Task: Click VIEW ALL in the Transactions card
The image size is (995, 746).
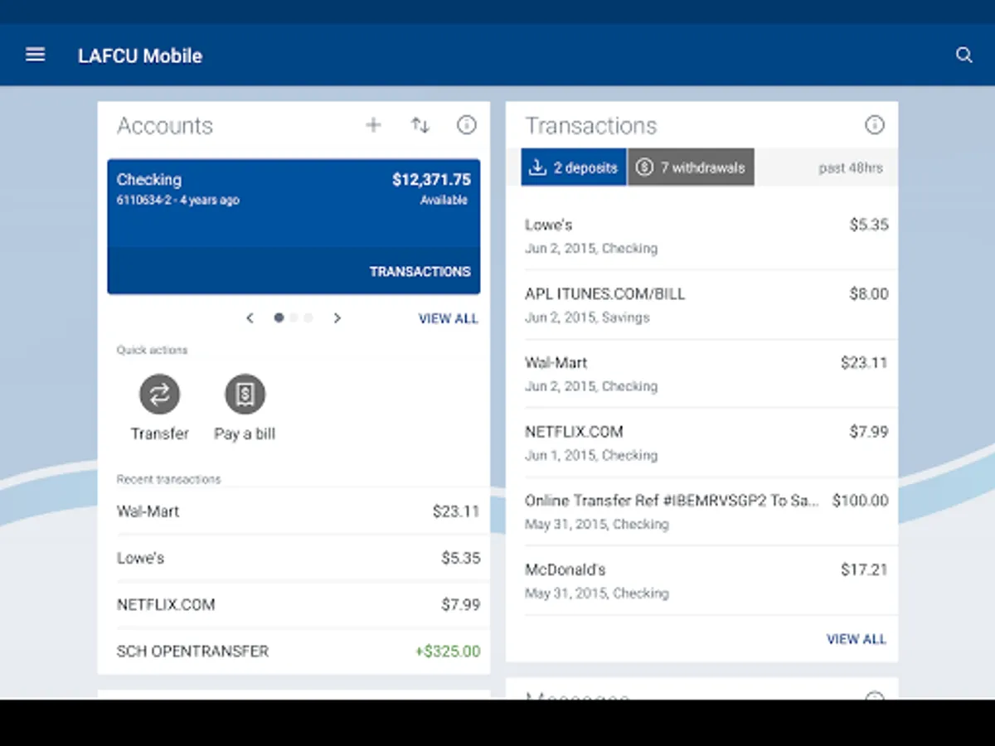Action: (857, 639)
